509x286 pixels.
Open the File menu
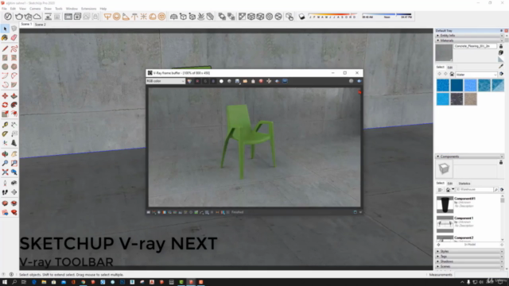click(x=4, y=9)
